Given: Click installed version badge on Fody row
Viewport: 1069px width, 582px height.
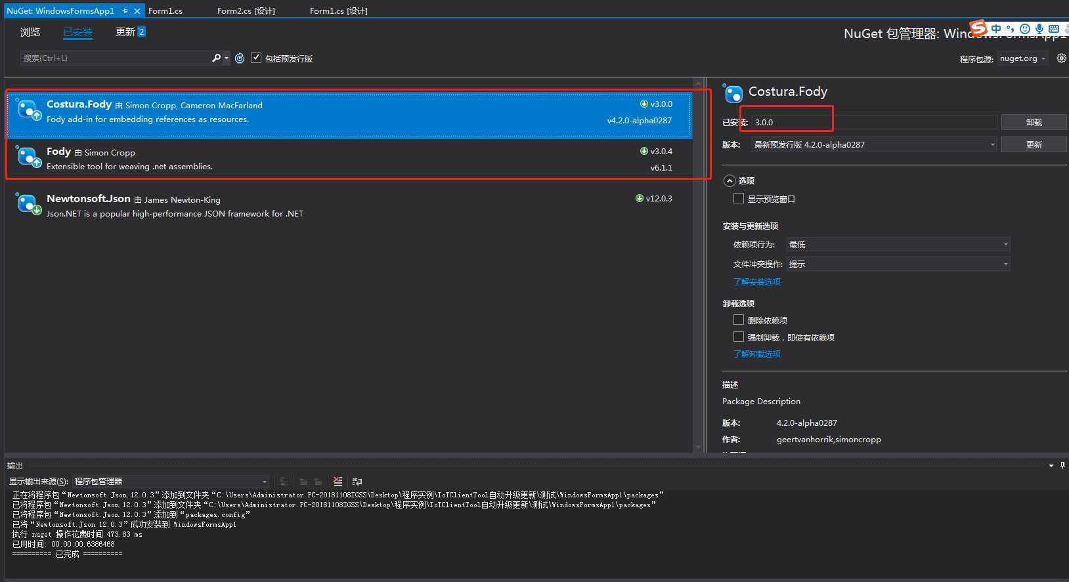Looking at the screenshot, I should (x=656, y=151).
